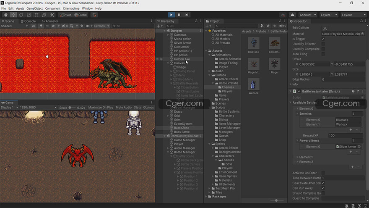Open Account dropdown
The height and width of the screenshot is (208, 369).
pyautogui.click(x=308, y=15)
